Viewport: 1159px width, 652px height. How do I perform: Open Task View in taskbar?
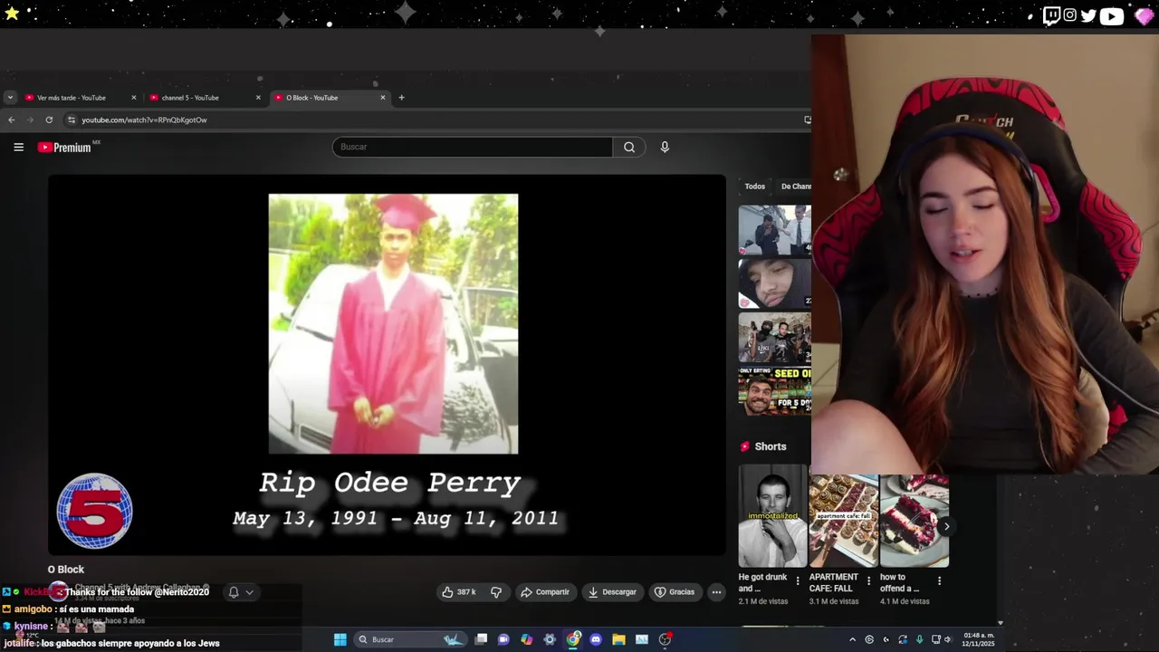point(481,639)
